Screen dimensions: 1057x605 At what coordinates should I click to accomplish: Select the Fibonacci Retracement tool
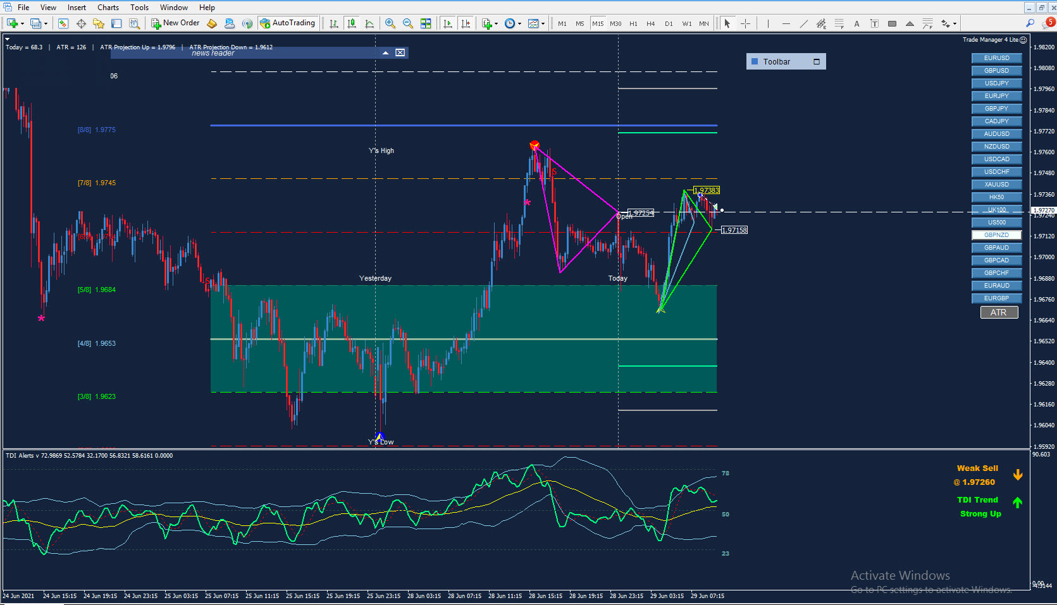tap(839, 23)
